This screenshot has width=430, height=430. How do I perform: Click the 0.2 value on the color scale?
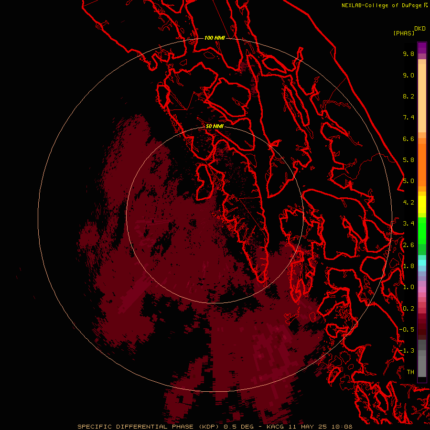[408, 309]
